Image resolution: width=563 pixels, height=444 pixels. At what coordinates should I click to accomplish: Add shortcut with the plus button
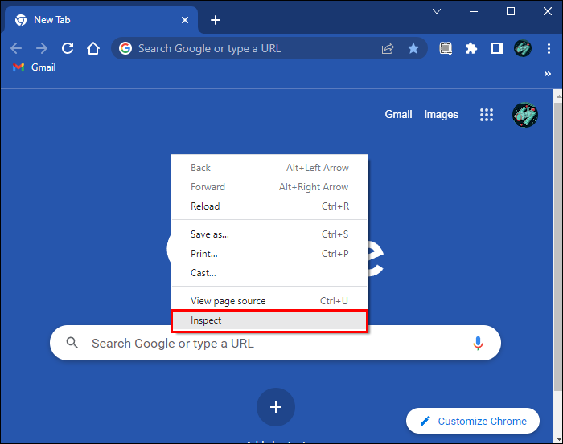(x=276, y=407)
